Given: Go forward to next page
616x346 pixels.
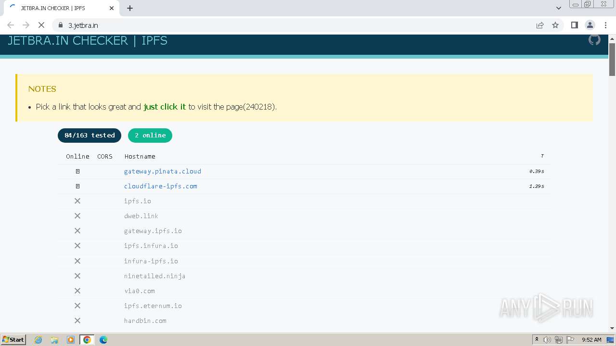Looking at the screenshot, I should [x=26, y=25].
